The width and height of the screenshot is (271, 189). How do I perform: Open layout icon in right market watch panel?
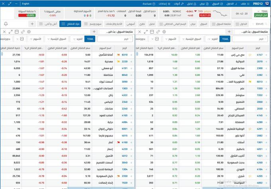pos(152,31)
